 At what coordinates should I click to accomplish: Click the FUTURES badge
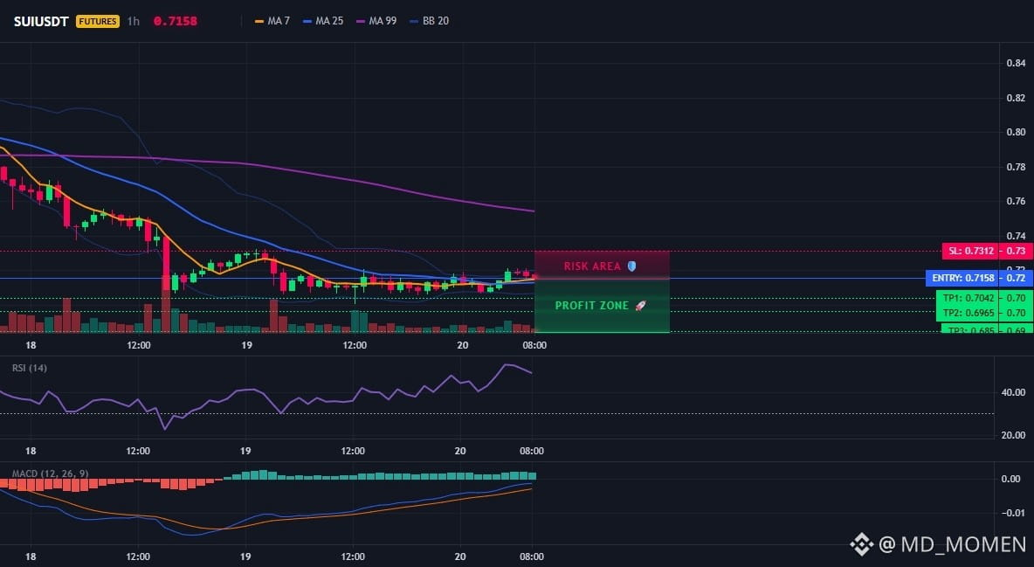coord(98,21)
